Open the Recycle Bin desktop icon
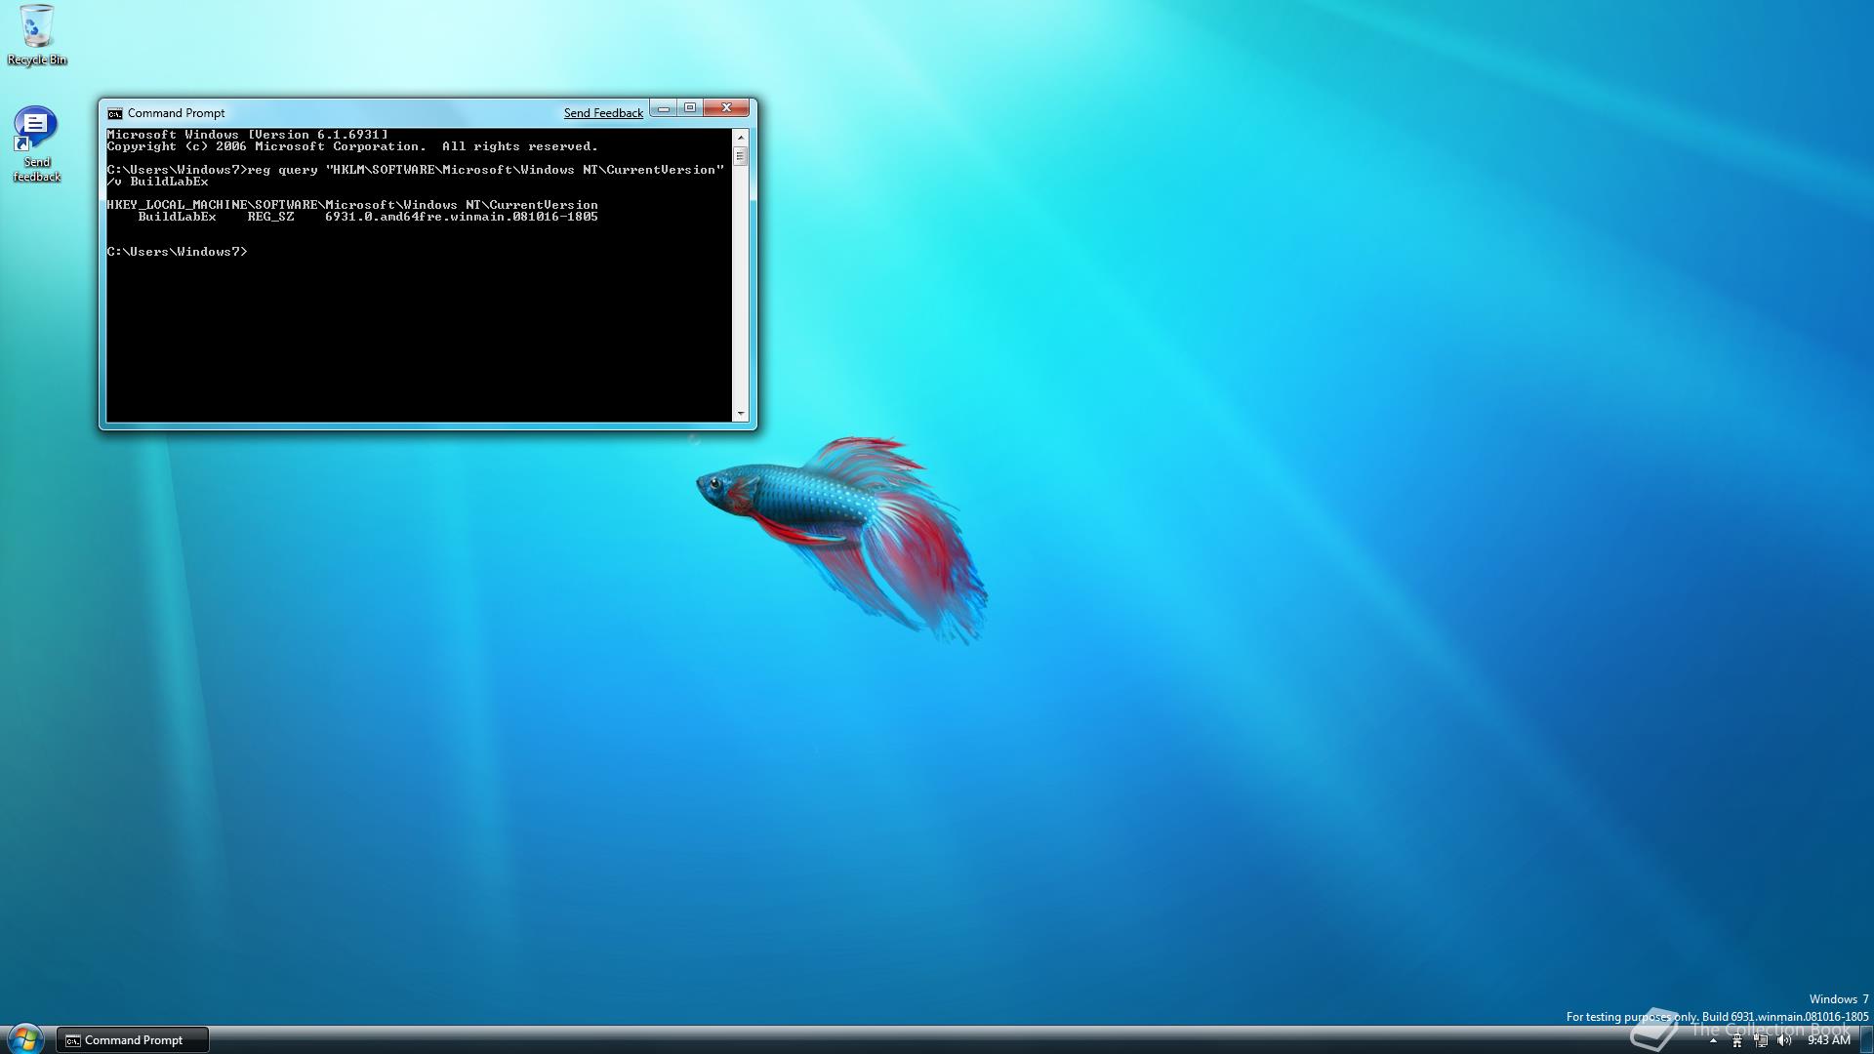 click(x=36, y=35)
